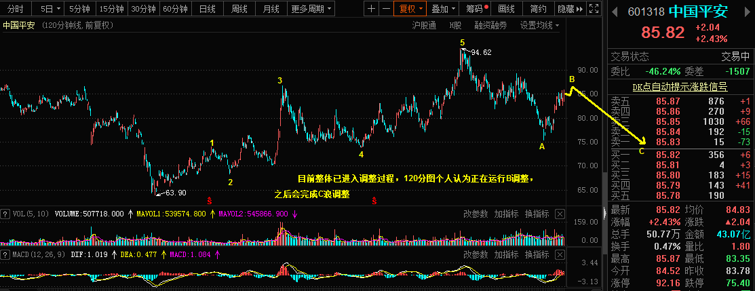Click the big price 85.82
755x291 pixels.
[x=662, y=33]
